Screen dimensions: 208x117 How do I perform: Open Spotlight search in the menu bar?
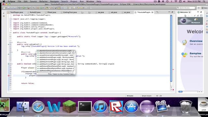(x=204, y=1)
